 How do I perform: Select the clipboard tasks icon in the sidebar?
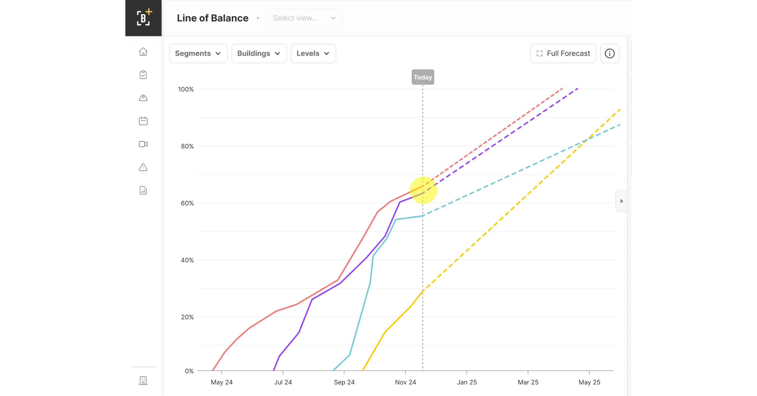point(143,75)
